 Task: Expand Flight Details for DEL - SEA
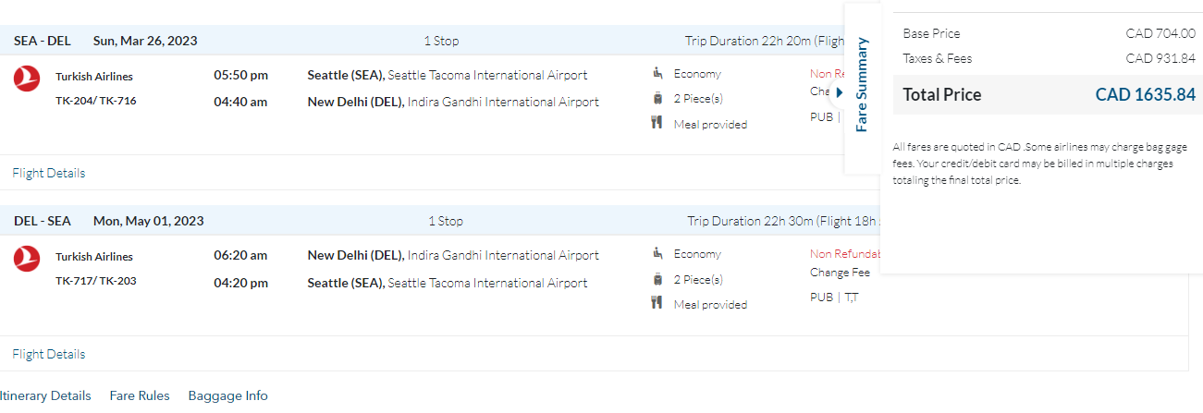[x=48, y=354]
